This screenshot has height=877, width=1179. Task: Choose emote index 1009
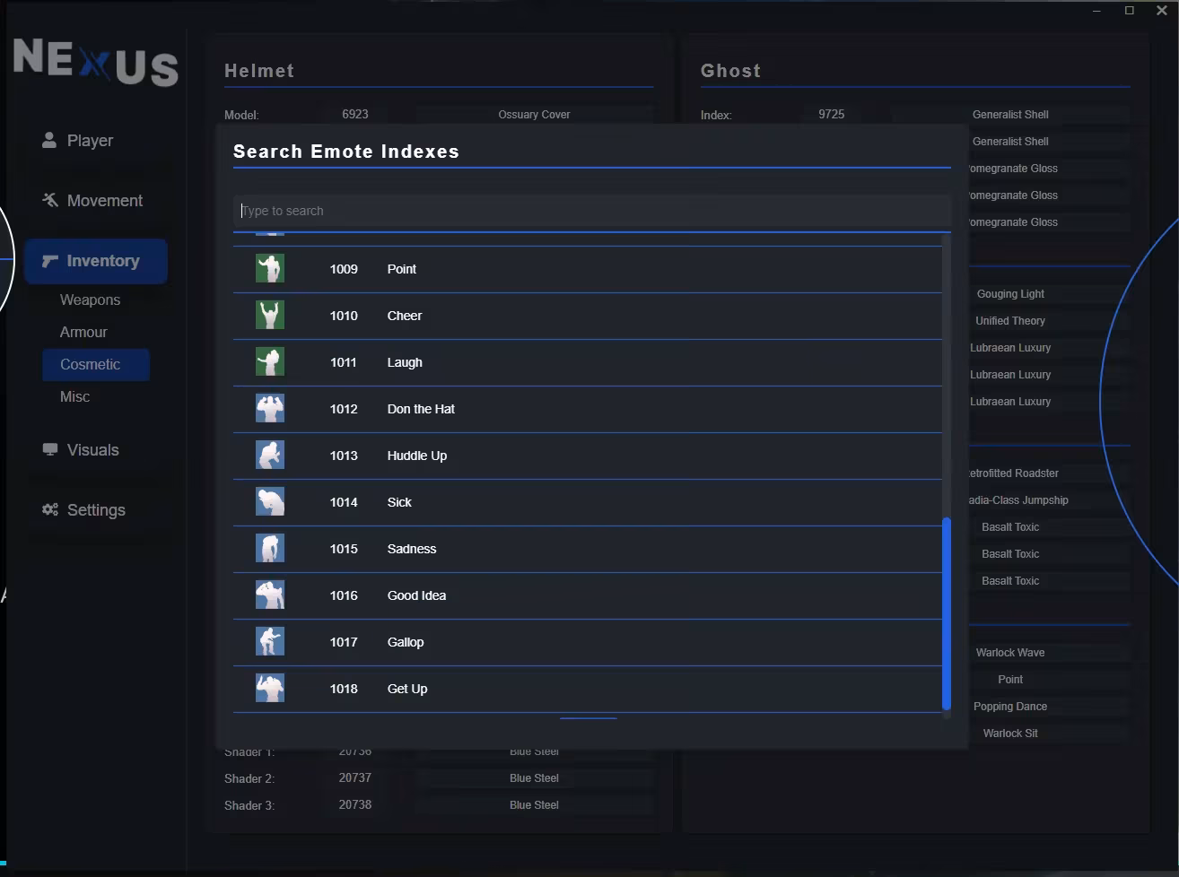coord(344,269)
